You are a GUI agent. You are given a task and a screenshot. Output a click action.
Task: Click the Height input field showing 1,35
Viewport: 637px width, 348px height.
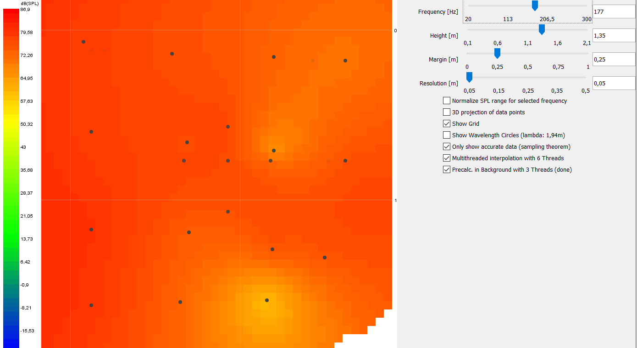[x=613, y=35]
